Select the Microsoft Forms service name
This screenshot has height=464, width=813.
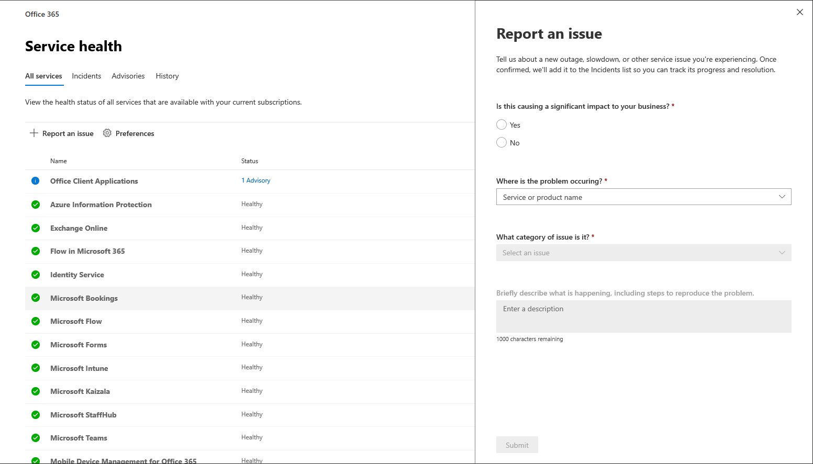tap(79, 345)
